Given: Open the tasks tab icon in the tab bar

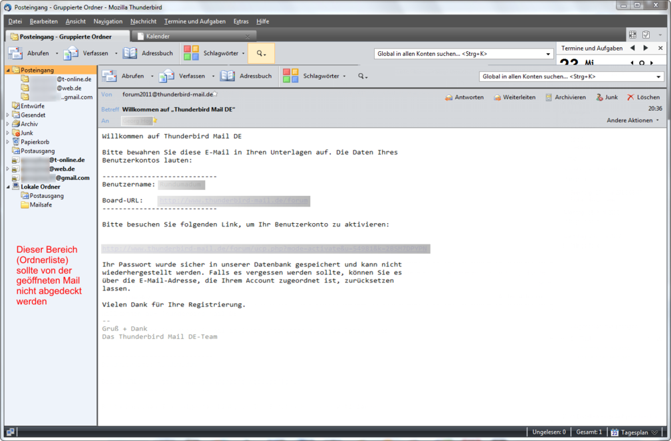Looking at the screenshot, I should 646,35.
